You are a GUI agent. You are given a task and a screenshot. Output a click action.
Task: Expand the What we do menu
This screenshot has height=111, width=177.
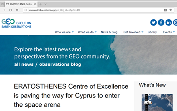point(87,32)
